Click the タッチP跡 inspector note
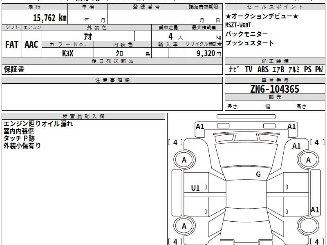Screen dimensions: 327x245 tap(19, 138)
